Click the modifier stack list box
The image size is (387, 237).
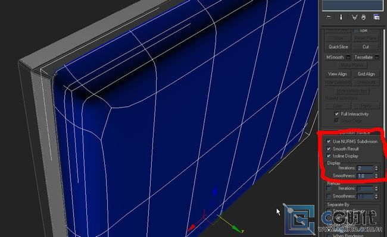click(x=352, y=5)
